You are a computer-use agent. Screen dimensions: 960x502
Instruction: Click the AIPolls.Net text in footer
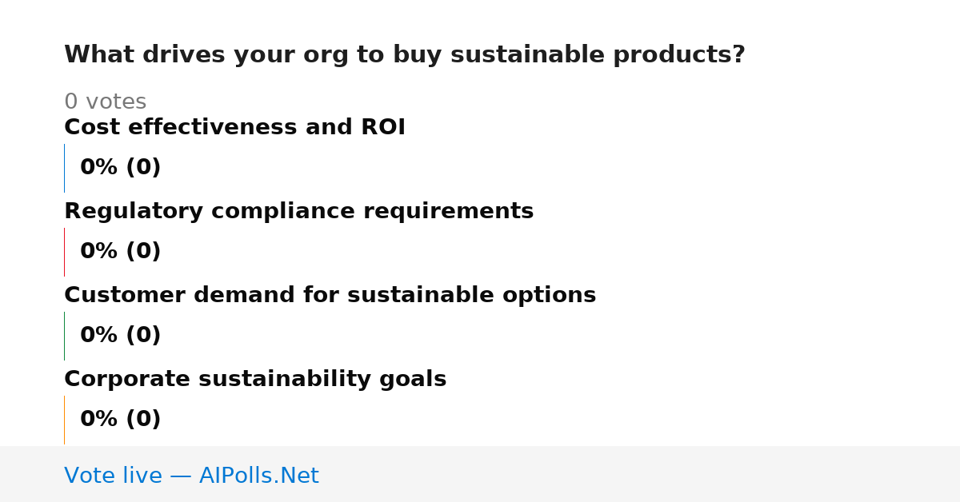(258, 476)
